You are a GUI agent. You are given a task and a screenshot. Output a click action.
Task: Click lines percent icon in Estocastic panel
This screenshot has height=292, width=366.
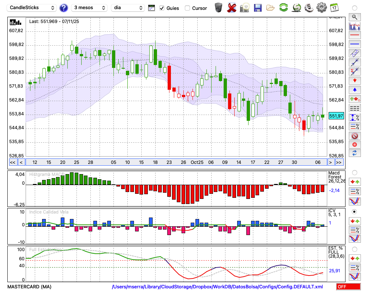(x=355, y=268)
